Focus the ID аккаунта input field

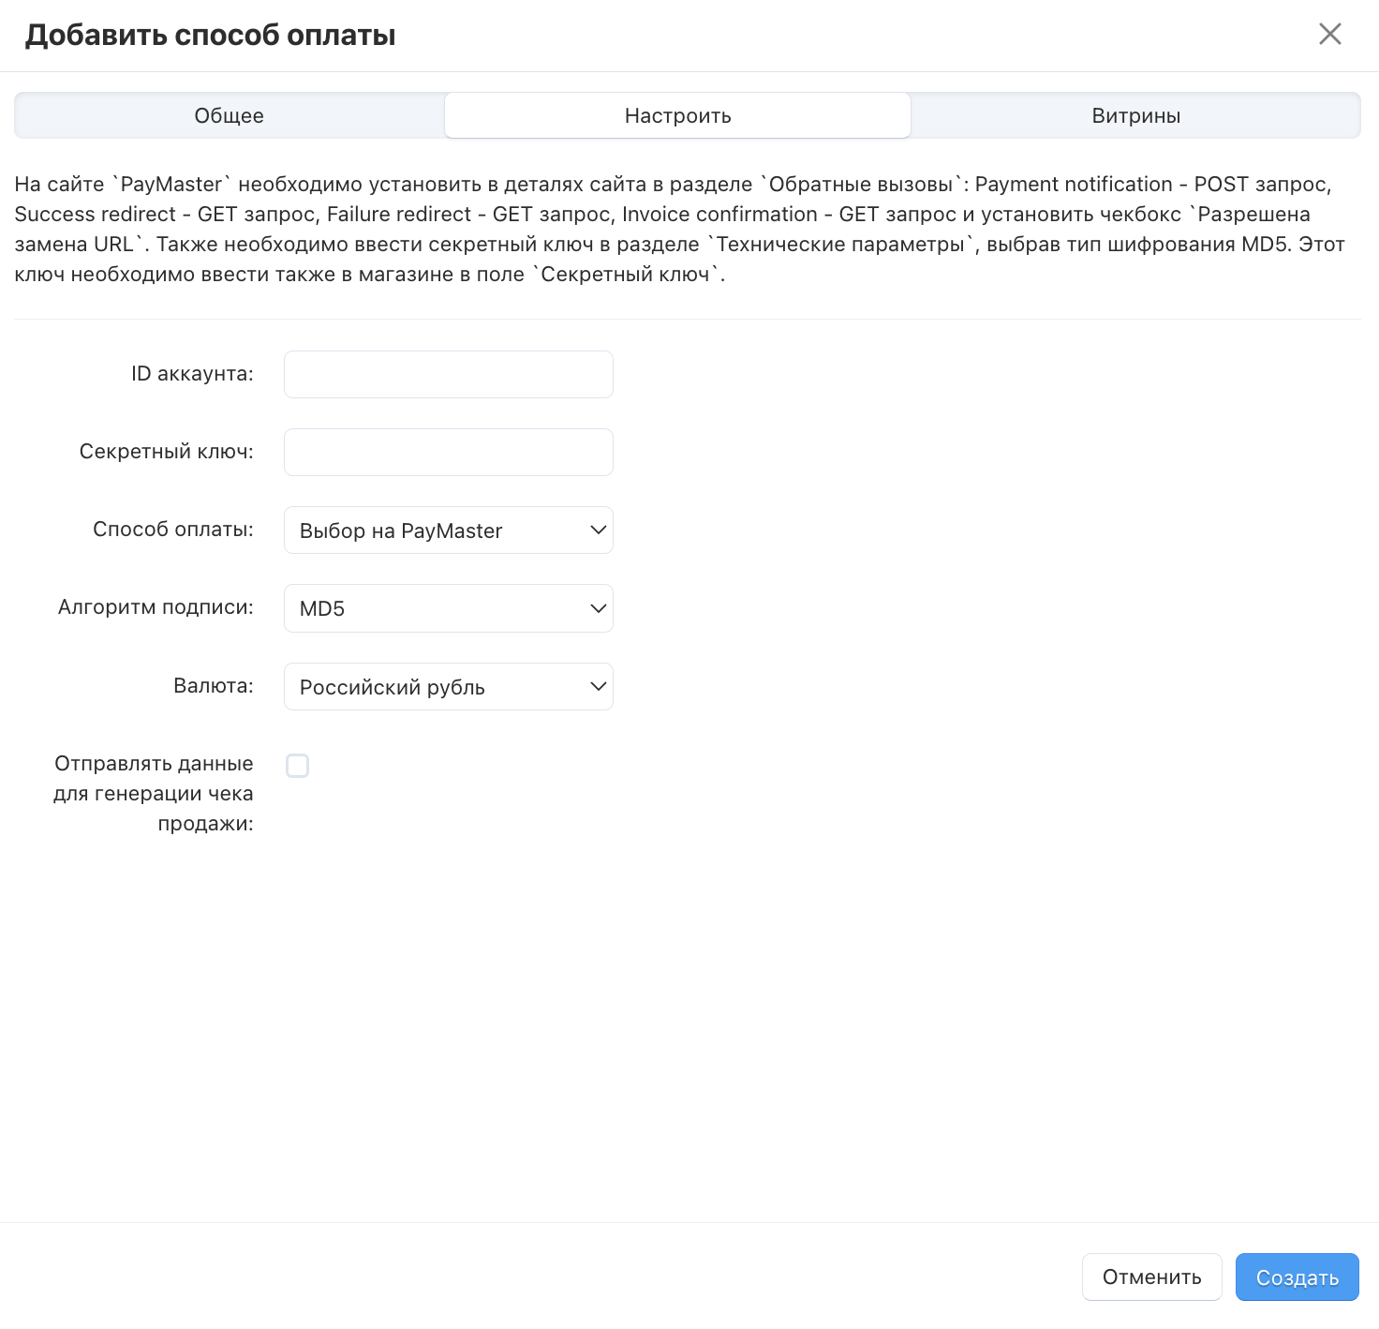[x=449, y=375]
